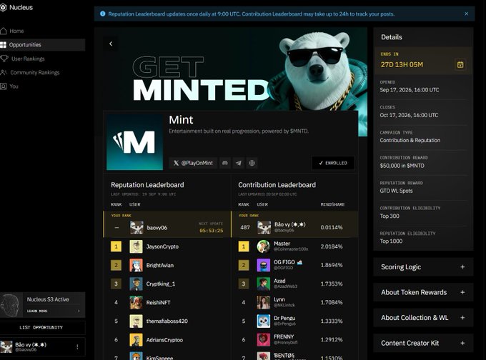Click the 2.0184% mindshare value

[332, 246]
